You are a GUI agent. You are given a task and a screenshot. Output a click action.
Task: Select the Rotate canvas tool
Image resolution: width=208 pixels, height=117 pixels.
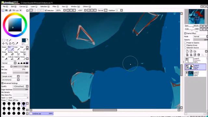coord(10,44)
